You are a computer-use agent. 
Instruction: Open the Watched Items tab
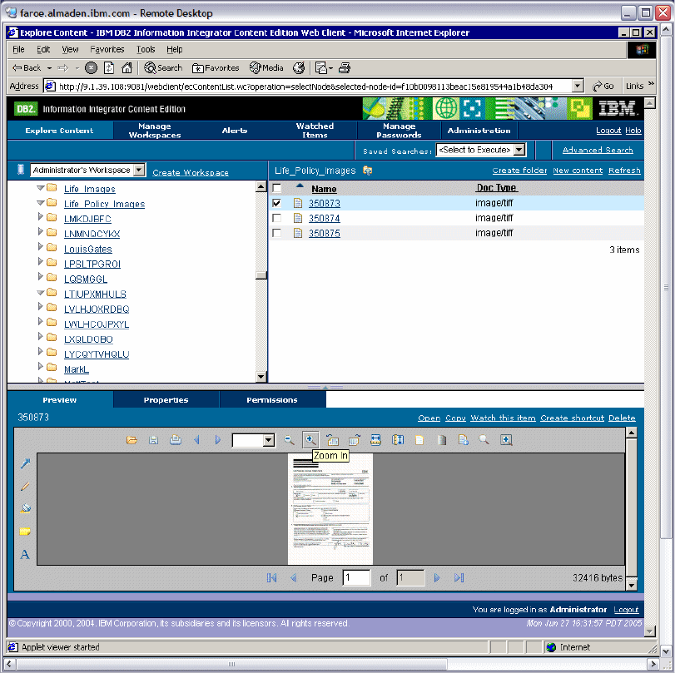coord(315,131)
